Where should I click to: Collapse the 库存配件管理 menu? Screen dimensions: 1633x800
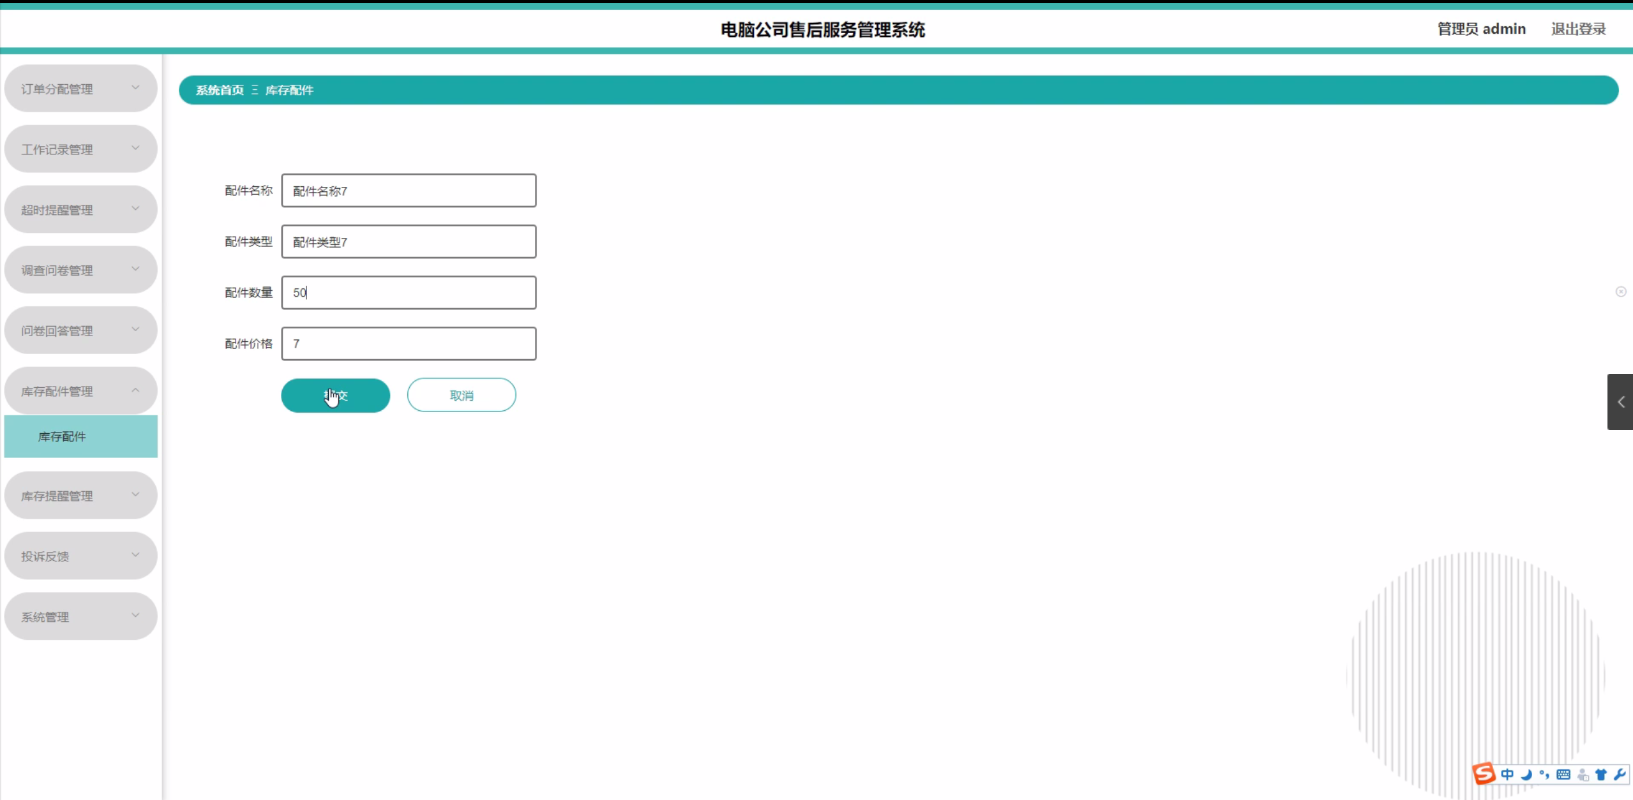(80, 390)
